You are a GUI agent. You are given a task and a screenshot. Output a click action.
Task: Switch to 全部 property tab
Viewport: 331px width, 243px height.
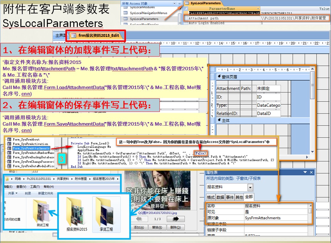click(x=249, y=197)
